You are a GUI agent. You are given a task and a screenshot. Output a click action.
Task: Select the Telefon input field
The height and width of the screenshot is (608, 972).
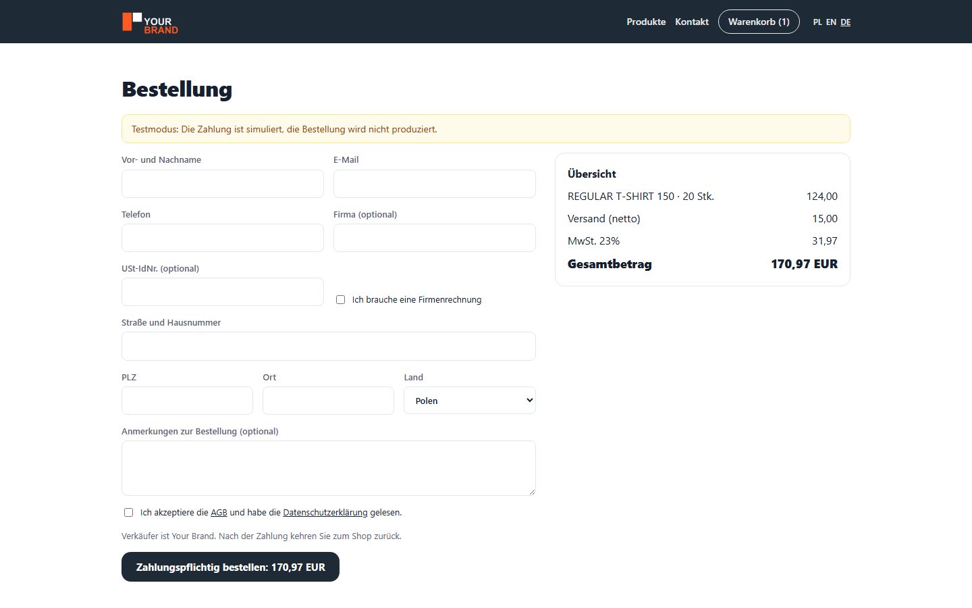pos(223,238)
